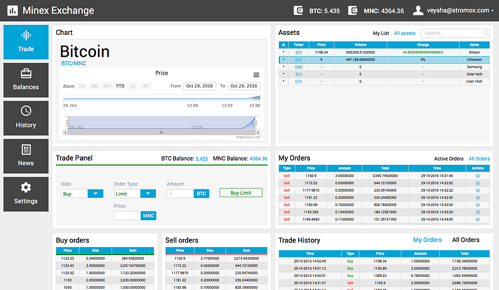Select the YTD chart zoom option

click(120, 86)
